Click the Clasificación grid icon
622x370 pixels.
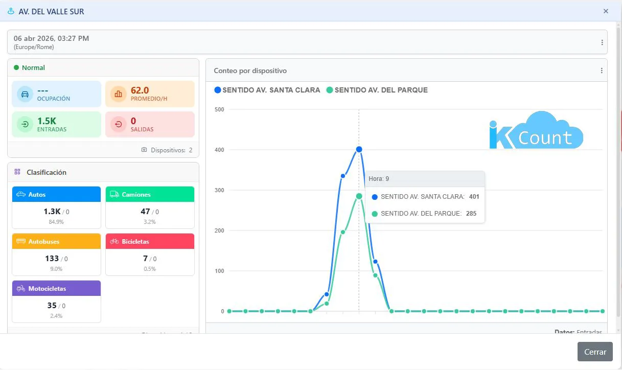pyautogui.click(x=17, y=172)
